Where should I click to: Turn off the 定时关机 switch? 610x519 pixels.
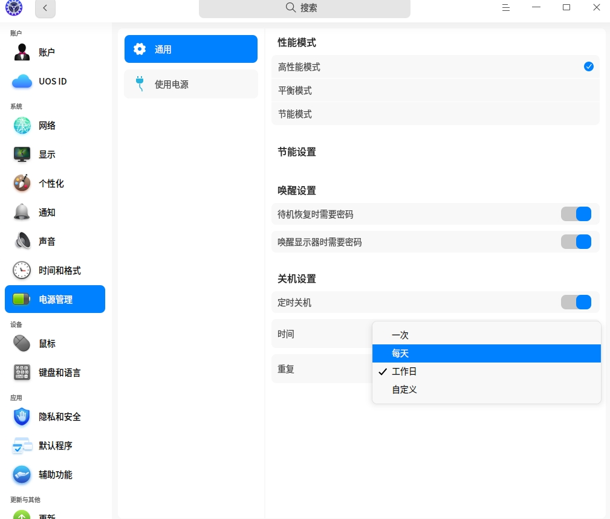[x=576, y=303]
